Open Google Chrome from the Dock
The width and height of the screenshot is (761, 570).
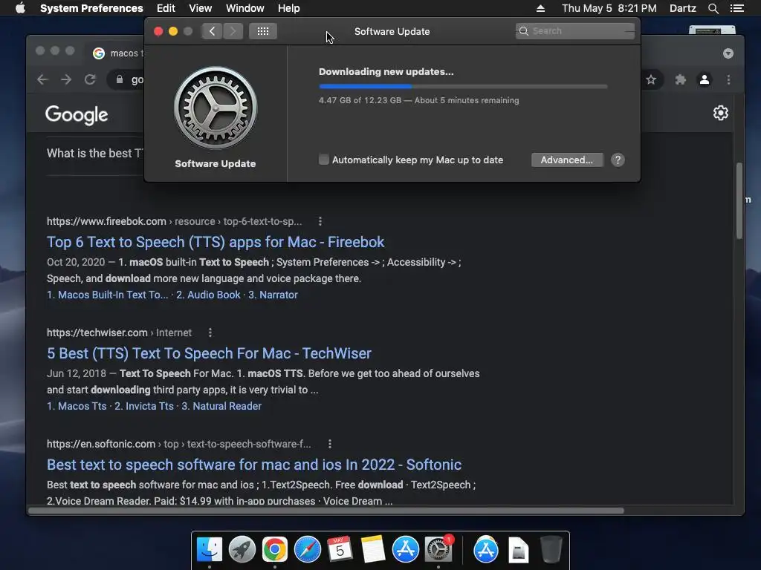coord(275,549)
